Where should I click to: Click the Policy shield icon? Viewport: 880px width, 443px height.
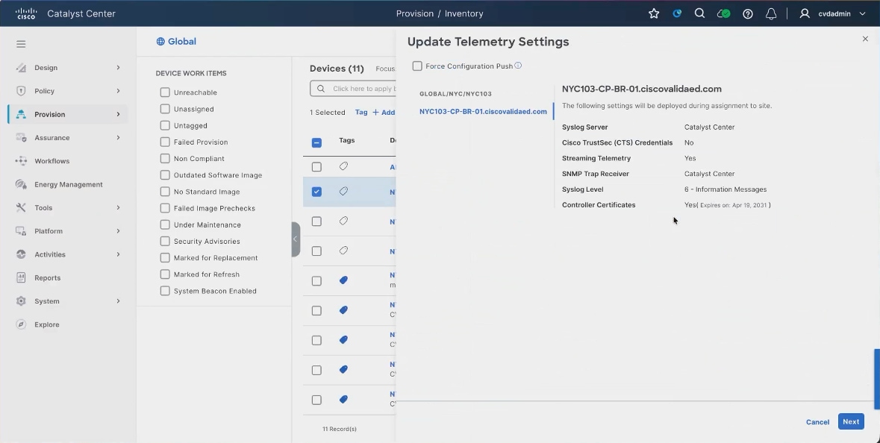tap(22, 91)
